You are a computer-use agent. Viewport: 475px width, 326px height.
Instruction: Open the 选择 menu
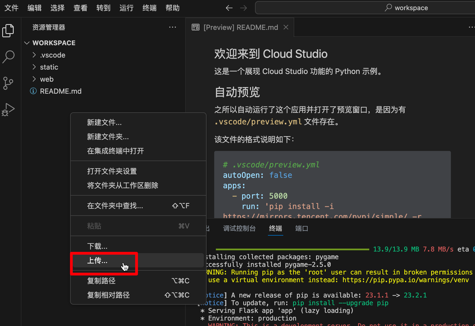tap(58, 8)
